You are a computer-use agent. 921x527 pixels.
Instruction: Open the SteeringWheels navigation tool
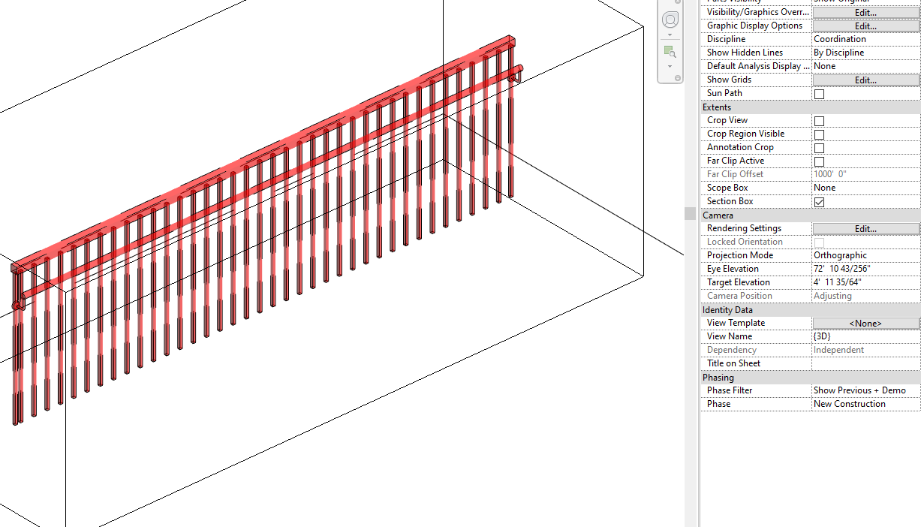click(670, 19)
